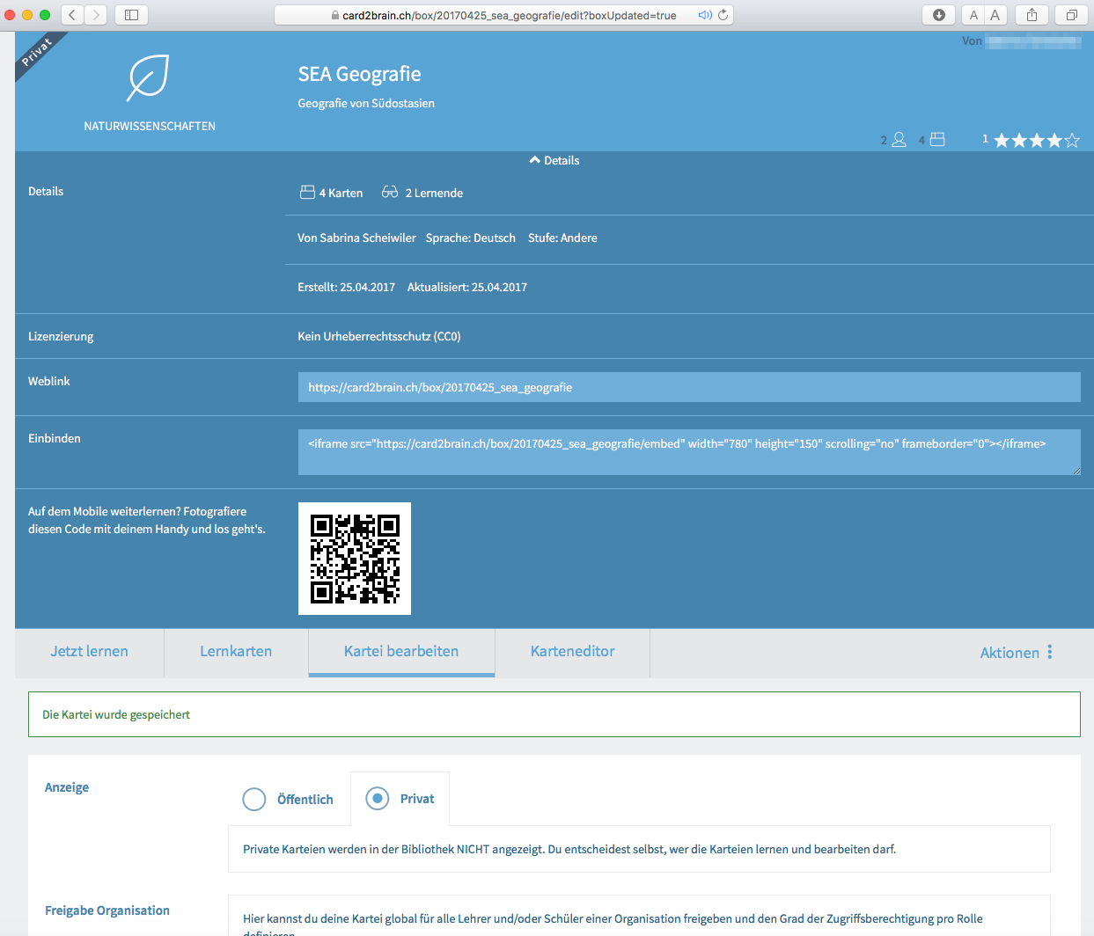
Task: Select the Privat radio button
Action: coord(378,798)
